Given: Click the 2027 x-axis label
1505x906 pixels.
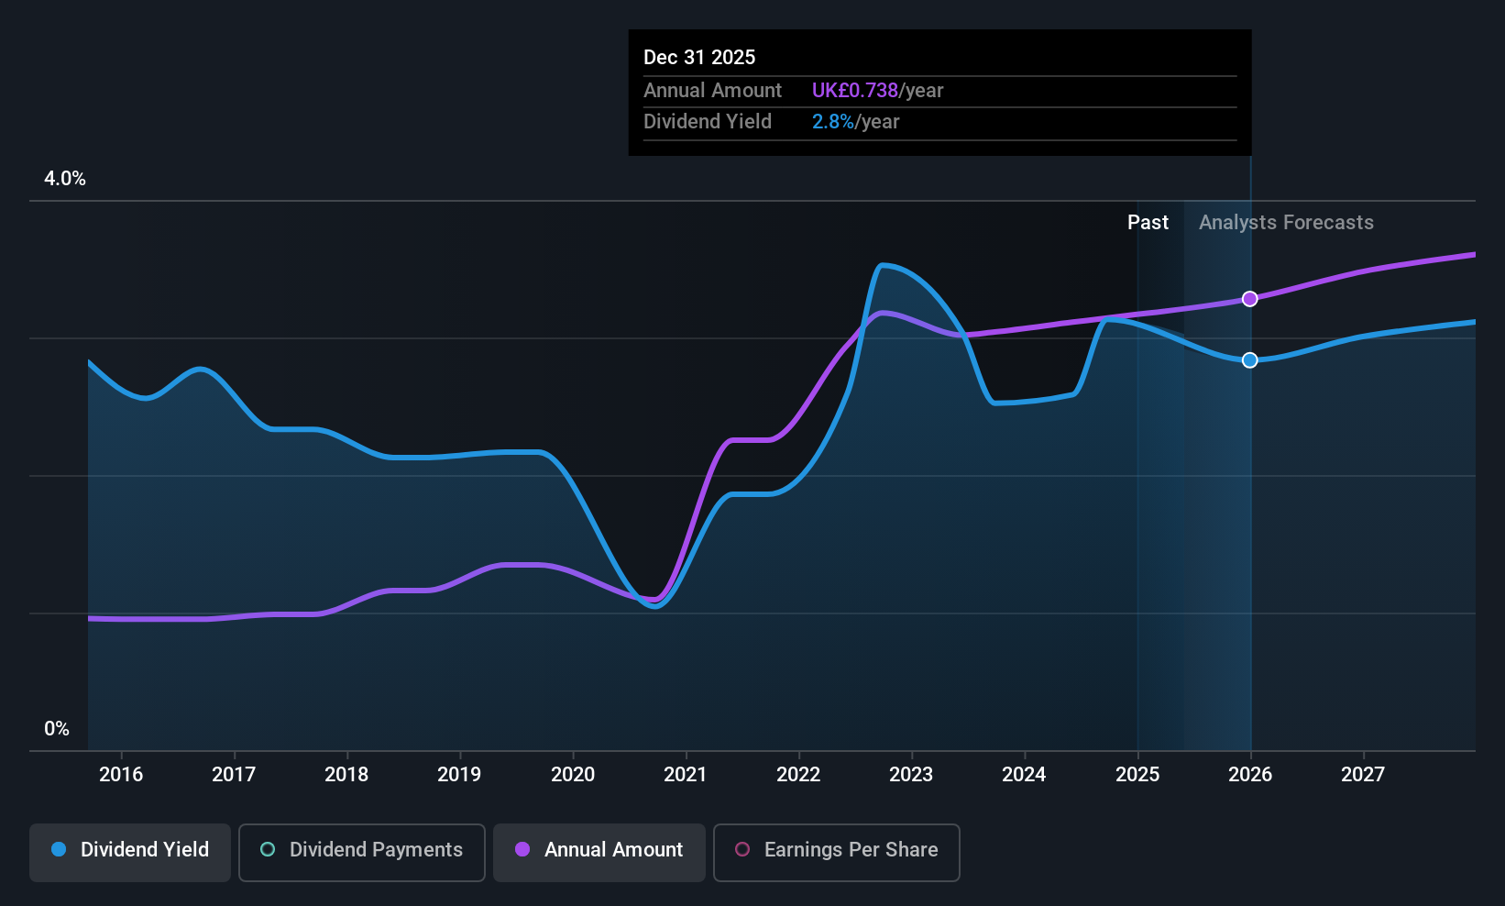Looking at the screenshot, I should pos(1363,775).
